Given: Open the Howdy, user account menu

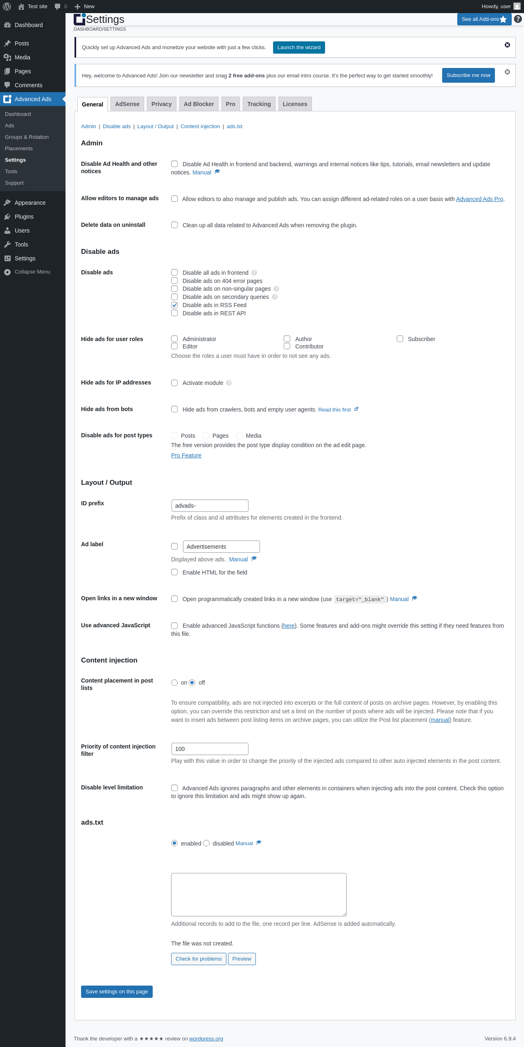Looking at the screenshot, I should (500, 7).
